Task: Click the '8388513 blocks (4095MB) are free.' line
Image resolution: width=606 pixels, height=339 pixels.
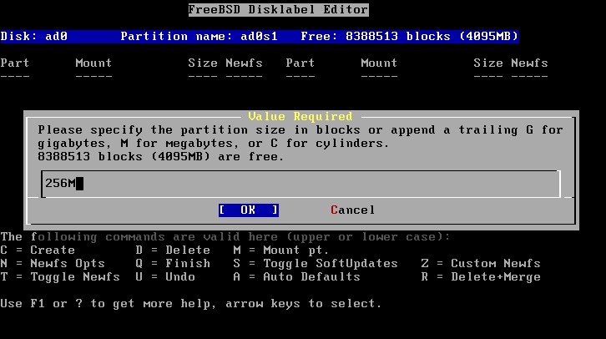Action: click(161, 156)
